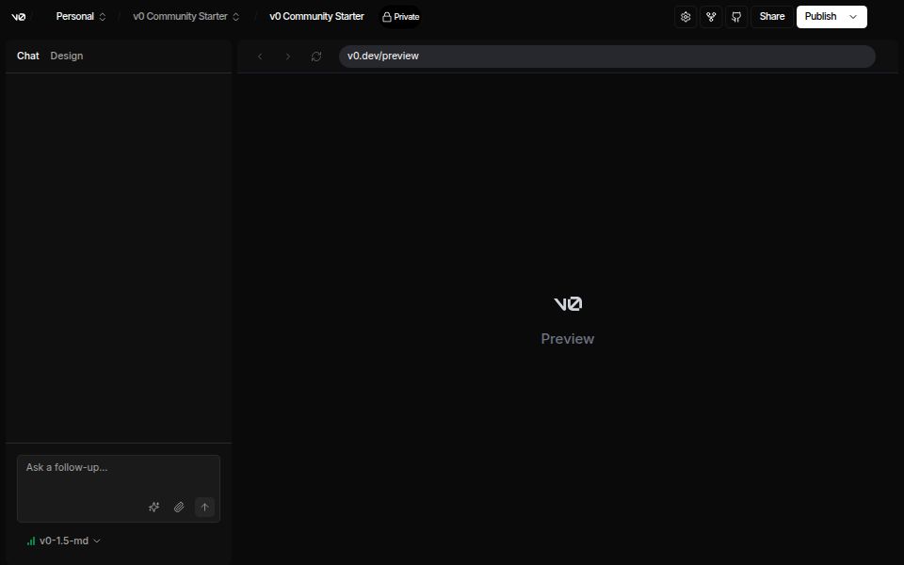Open project settings gear icon

(686, 17)
